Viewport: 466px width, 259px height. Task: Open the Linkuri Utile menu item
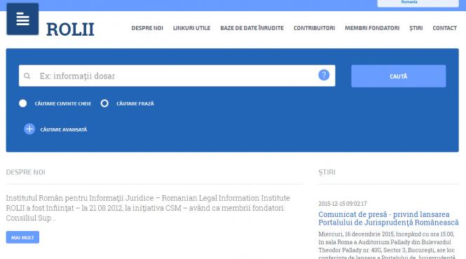pos(192,28)
